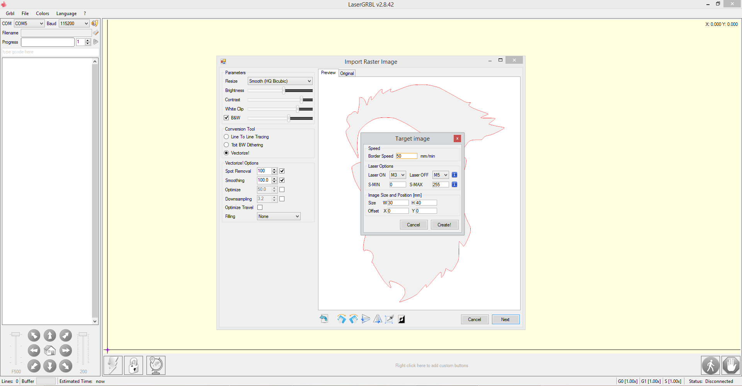Viewport: 742px width, 386px height.
Task: Click the globe set-zero position button
Action: 156,365
